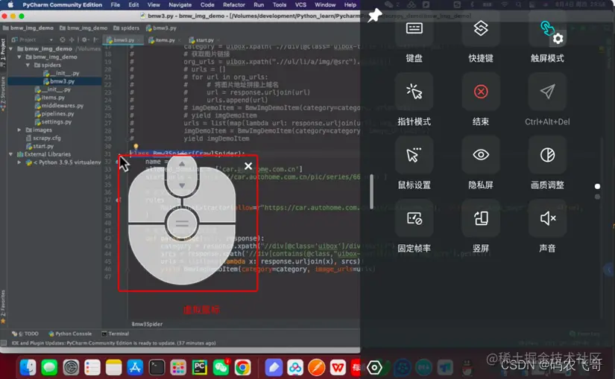Switch to the start.py editor tab
This screenshot has height=379, width=615.
[204, 40]
